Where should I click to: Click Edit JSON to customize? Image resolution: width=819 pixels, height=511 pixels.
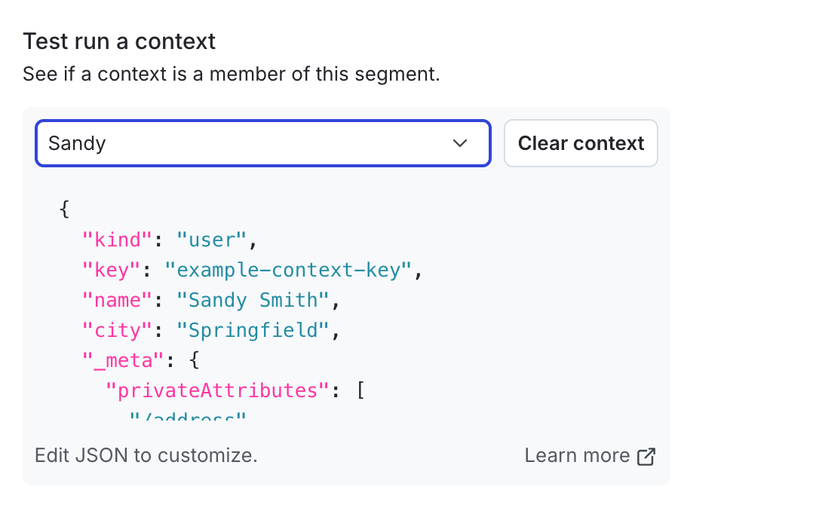coord(146,455)
